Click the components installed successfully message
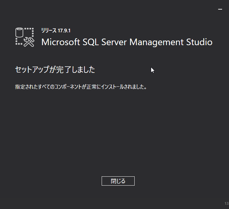Image resolution: width=229 pixels, height=209 pixels. point(81,87)
